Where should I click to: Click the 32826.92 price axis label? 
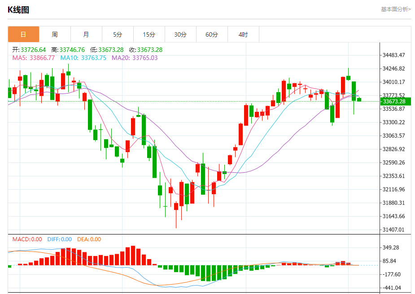394,149
